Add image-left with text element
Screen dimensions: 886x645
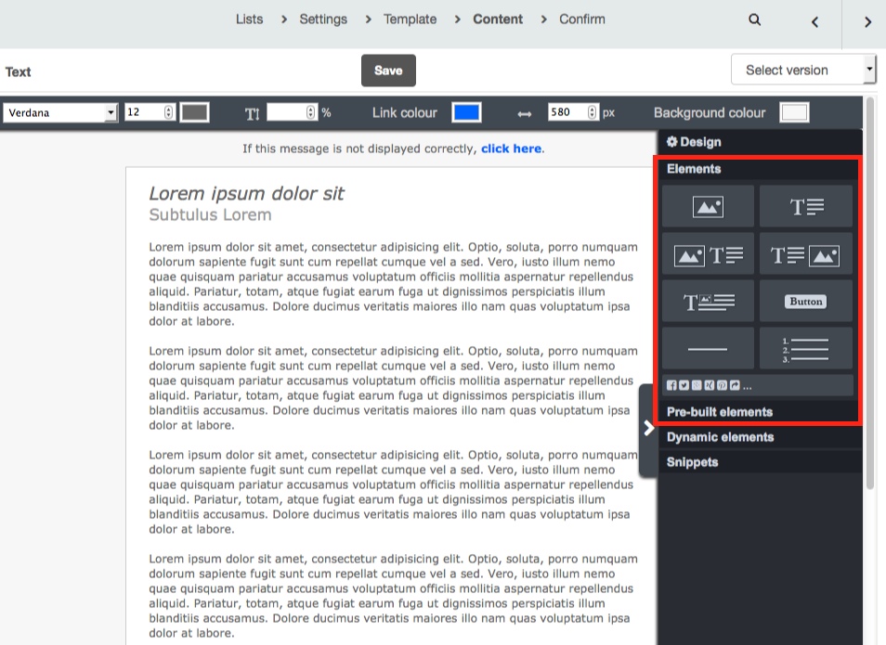pos(708,254)
